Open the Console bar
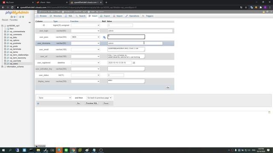Viewport: 273px width, 153px height. (x=41, y=146)
